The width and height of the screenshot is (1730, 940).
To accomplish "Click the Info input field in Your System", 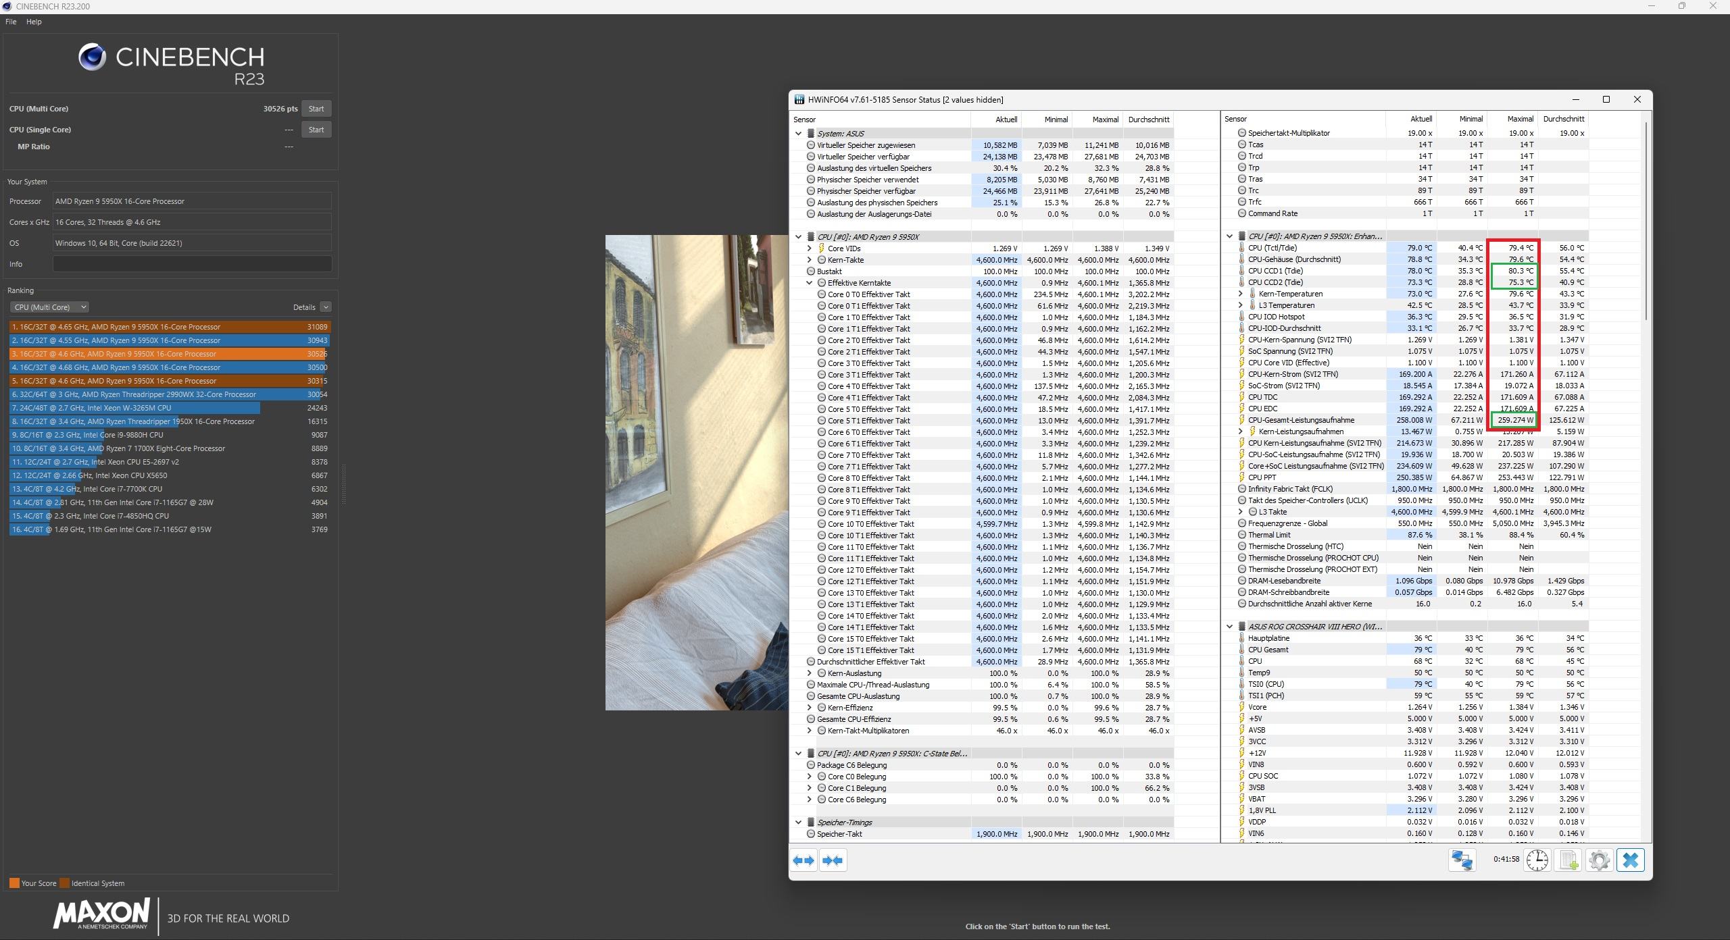I will pos(192,264).
